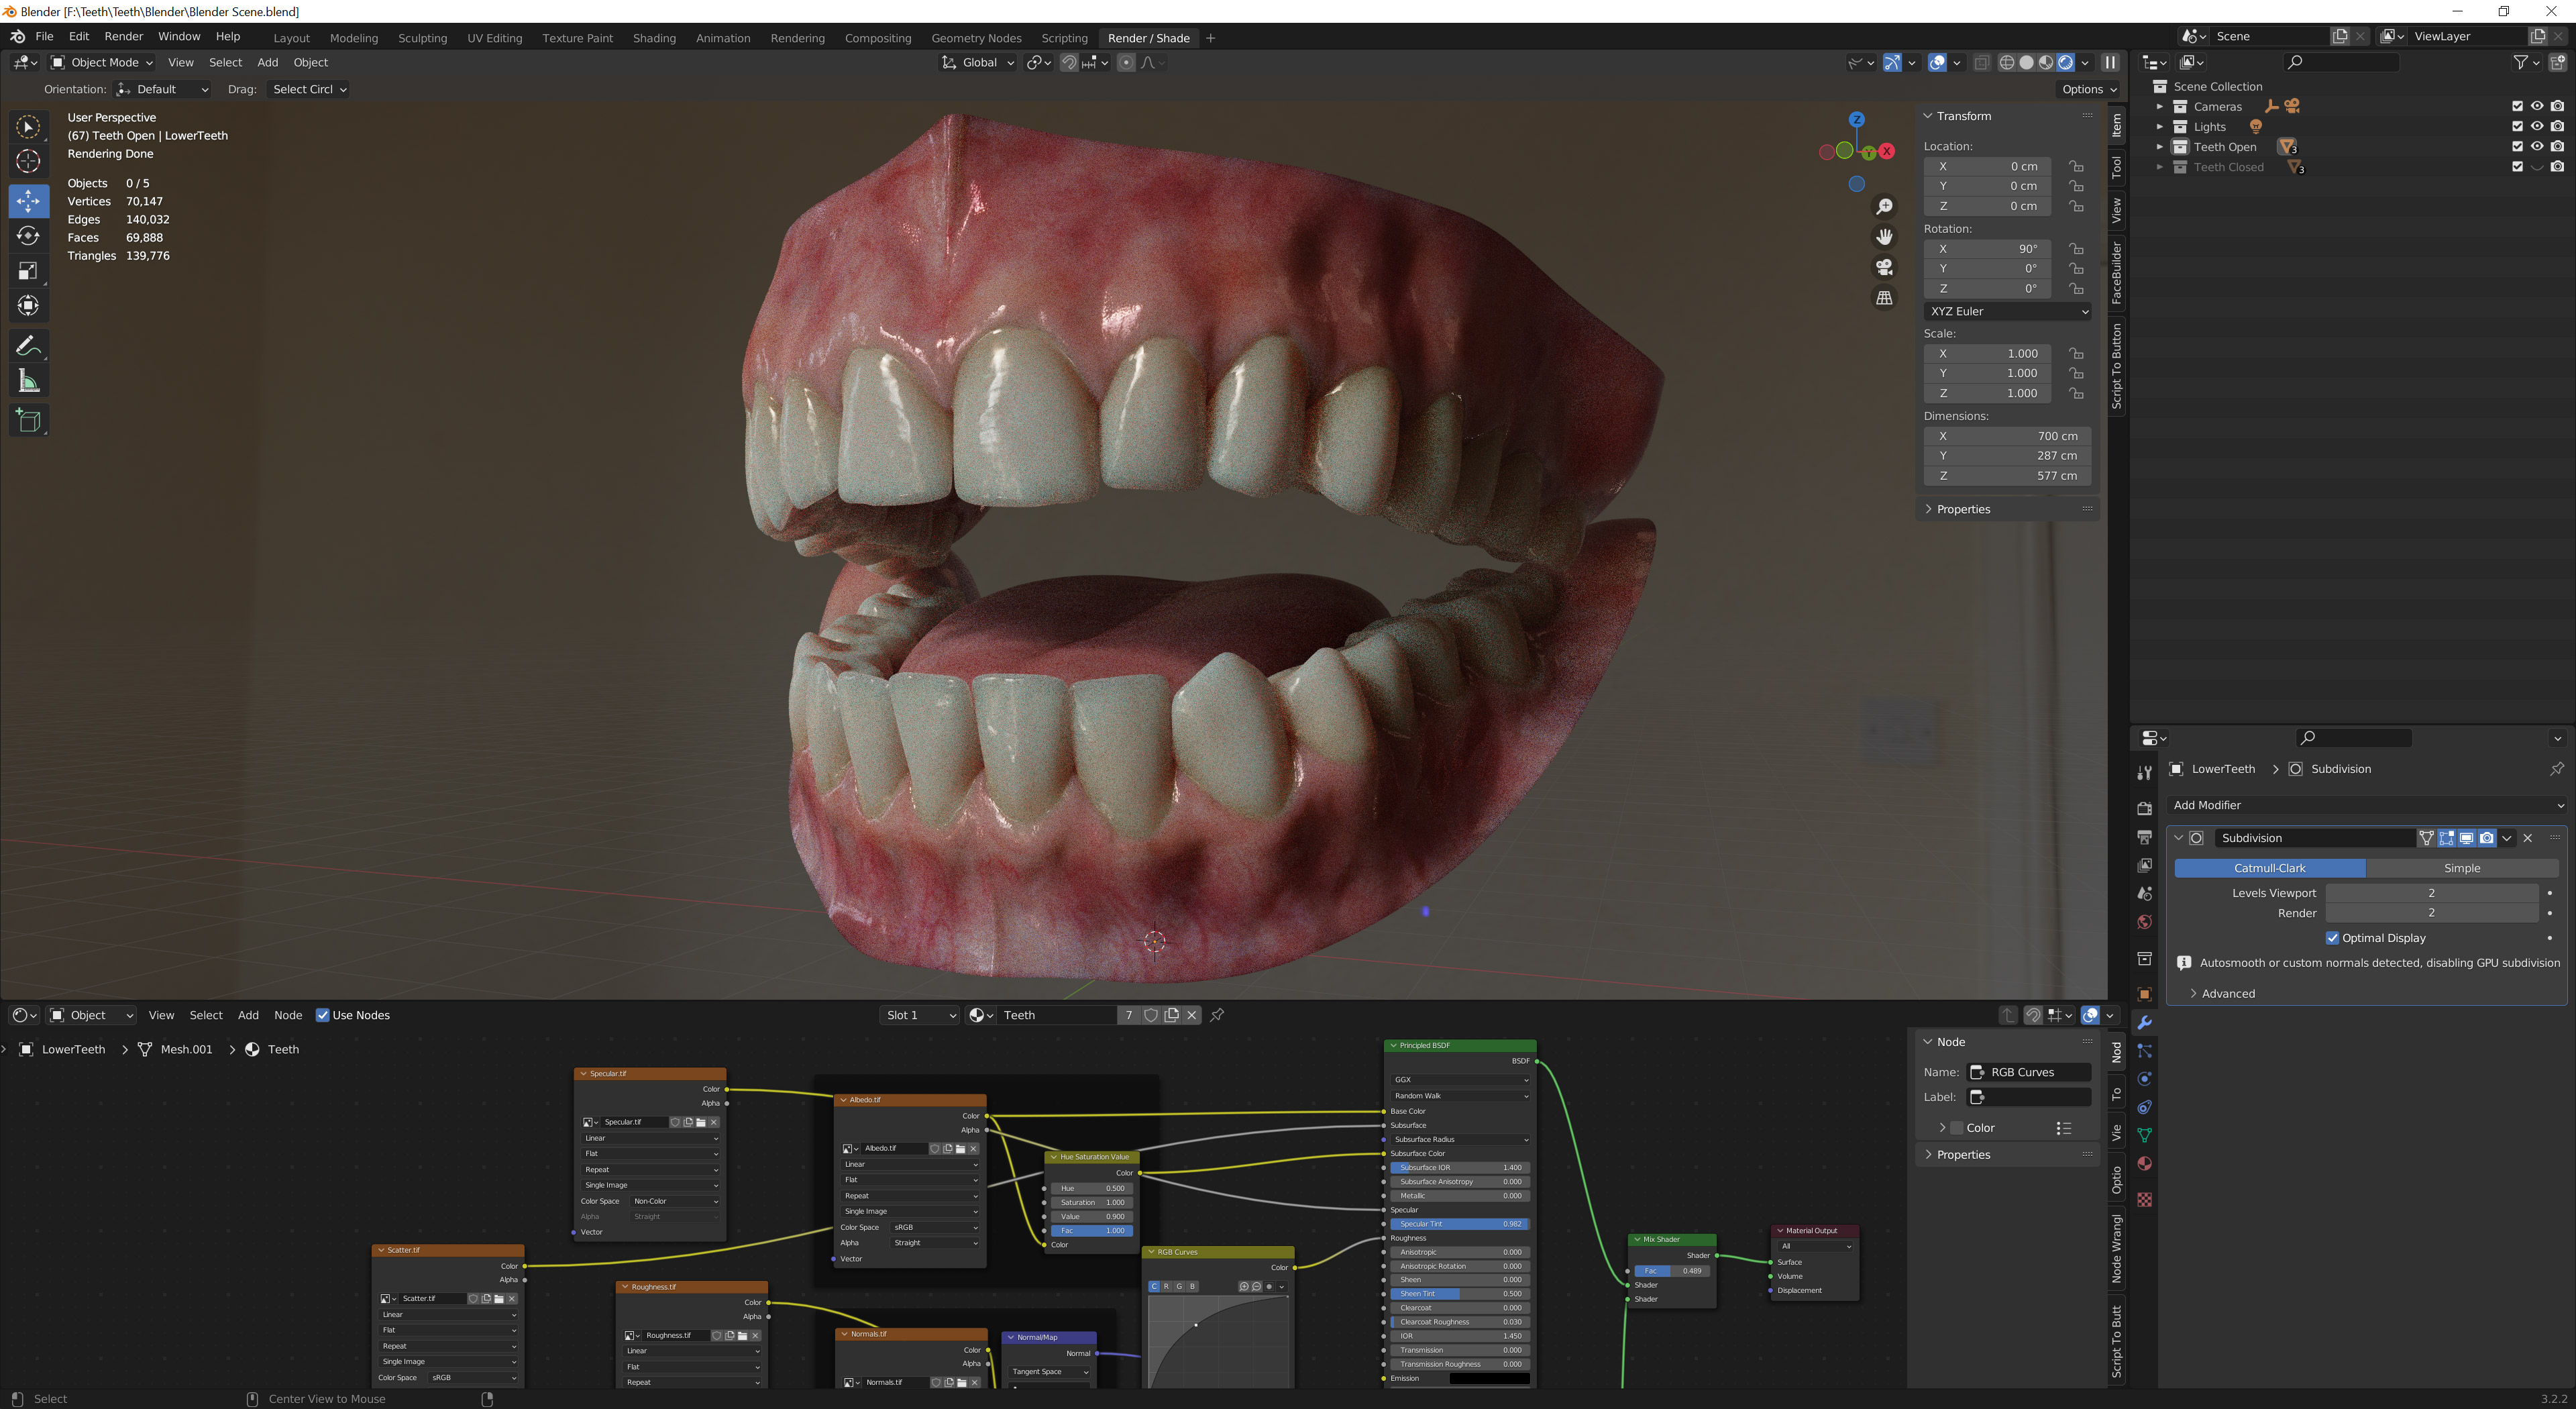Enable Optimal Display on the Subdivision modifier
Viewport: 2576px width, 1409px height.
(2333, 937)
